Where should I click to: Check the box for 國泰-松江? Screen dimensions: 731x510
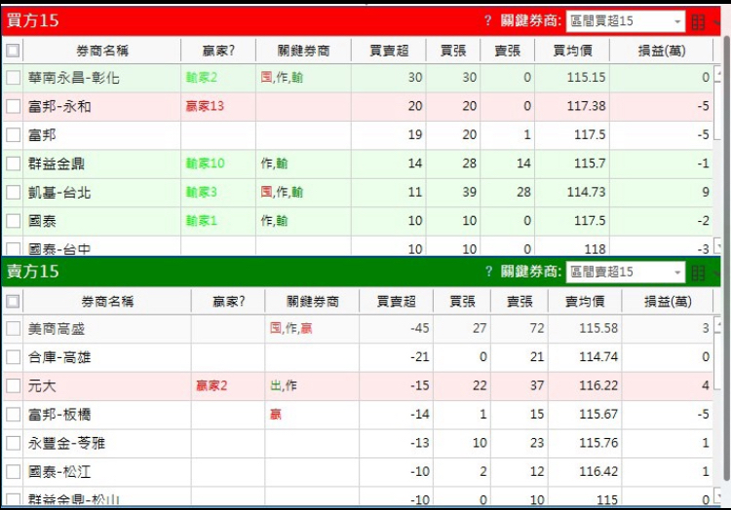point(13,472)
